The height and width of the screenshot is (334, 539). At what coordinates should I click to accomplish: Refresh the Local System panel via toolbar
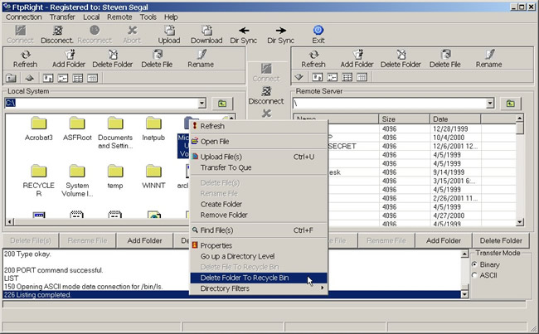[25, 59]
